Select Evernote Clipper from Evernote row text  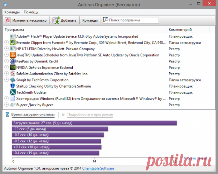tap(91, 43)
